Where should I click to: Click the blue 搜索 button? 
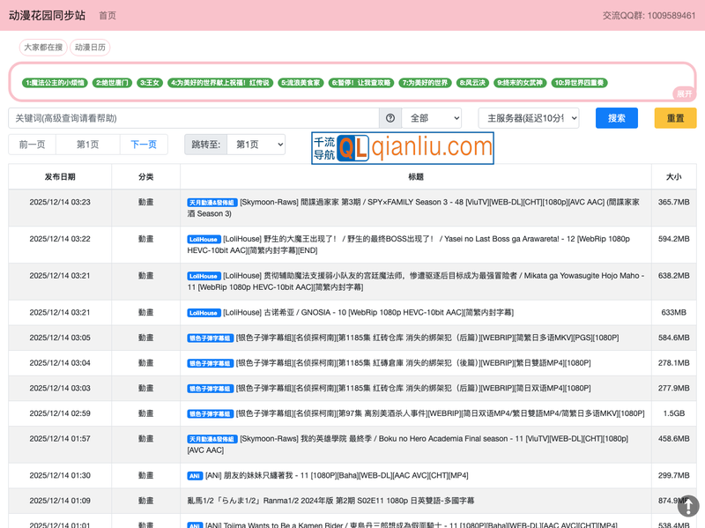coord(617,118)
